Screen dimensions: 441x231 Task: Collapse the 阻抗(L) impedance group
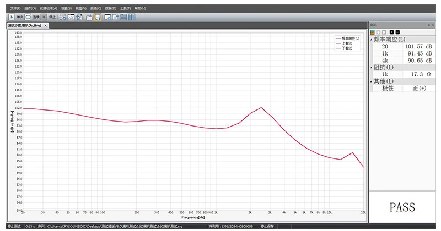coord(372,67)
